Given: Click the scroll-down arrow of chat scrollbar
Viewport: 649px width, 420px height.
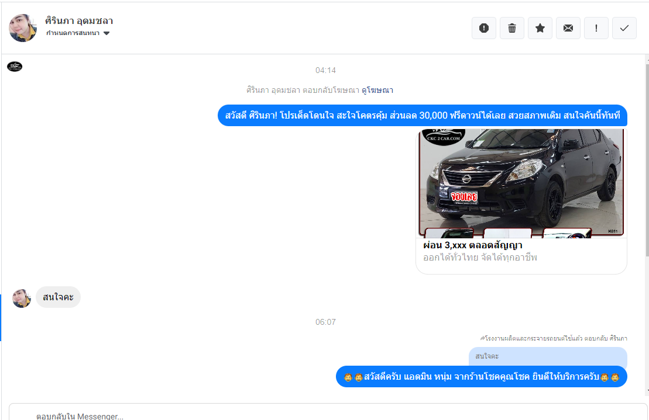Looking at the screenshot, I should [x=647, y=390].
